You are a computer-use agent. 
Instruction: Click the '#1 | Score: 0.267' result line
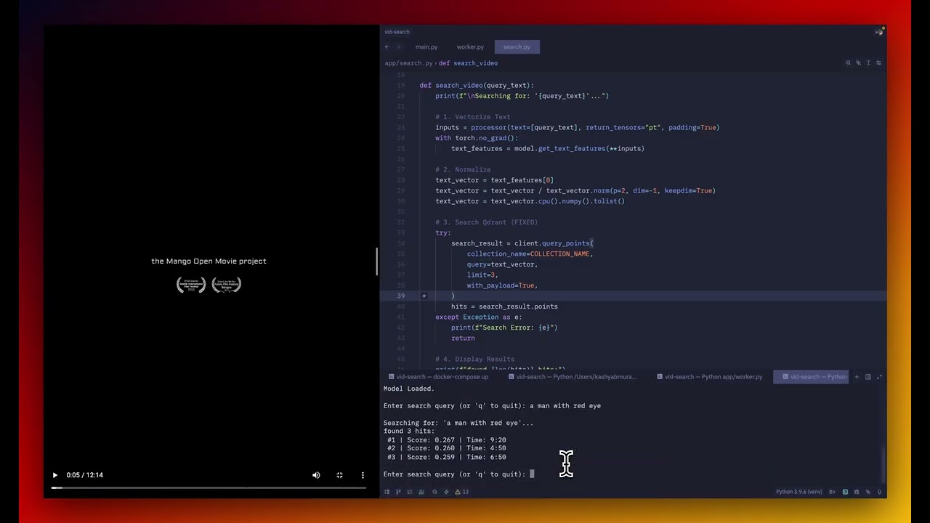(x=446, y=440)
